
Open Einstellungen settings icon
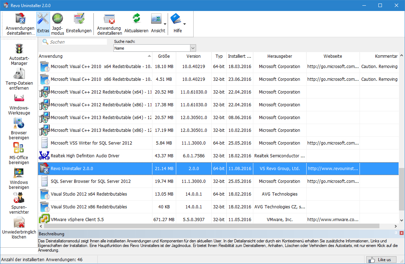79,19
